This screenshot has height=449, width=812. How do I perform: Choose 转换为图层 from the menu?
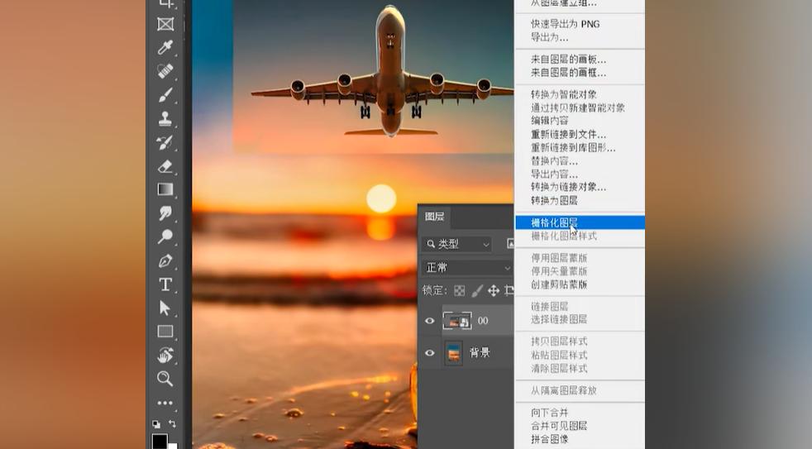(x=554, y=200)
